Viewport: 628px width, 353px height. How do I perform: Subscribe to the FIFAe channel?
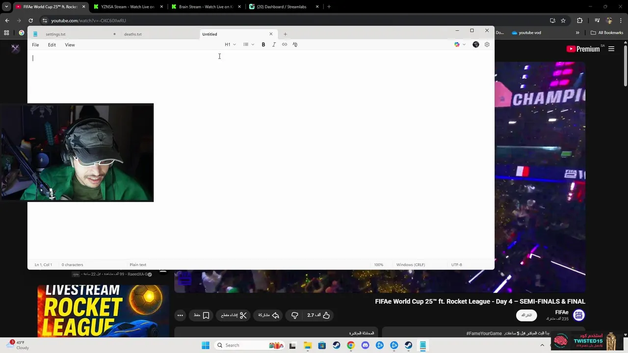coord(526,315)
